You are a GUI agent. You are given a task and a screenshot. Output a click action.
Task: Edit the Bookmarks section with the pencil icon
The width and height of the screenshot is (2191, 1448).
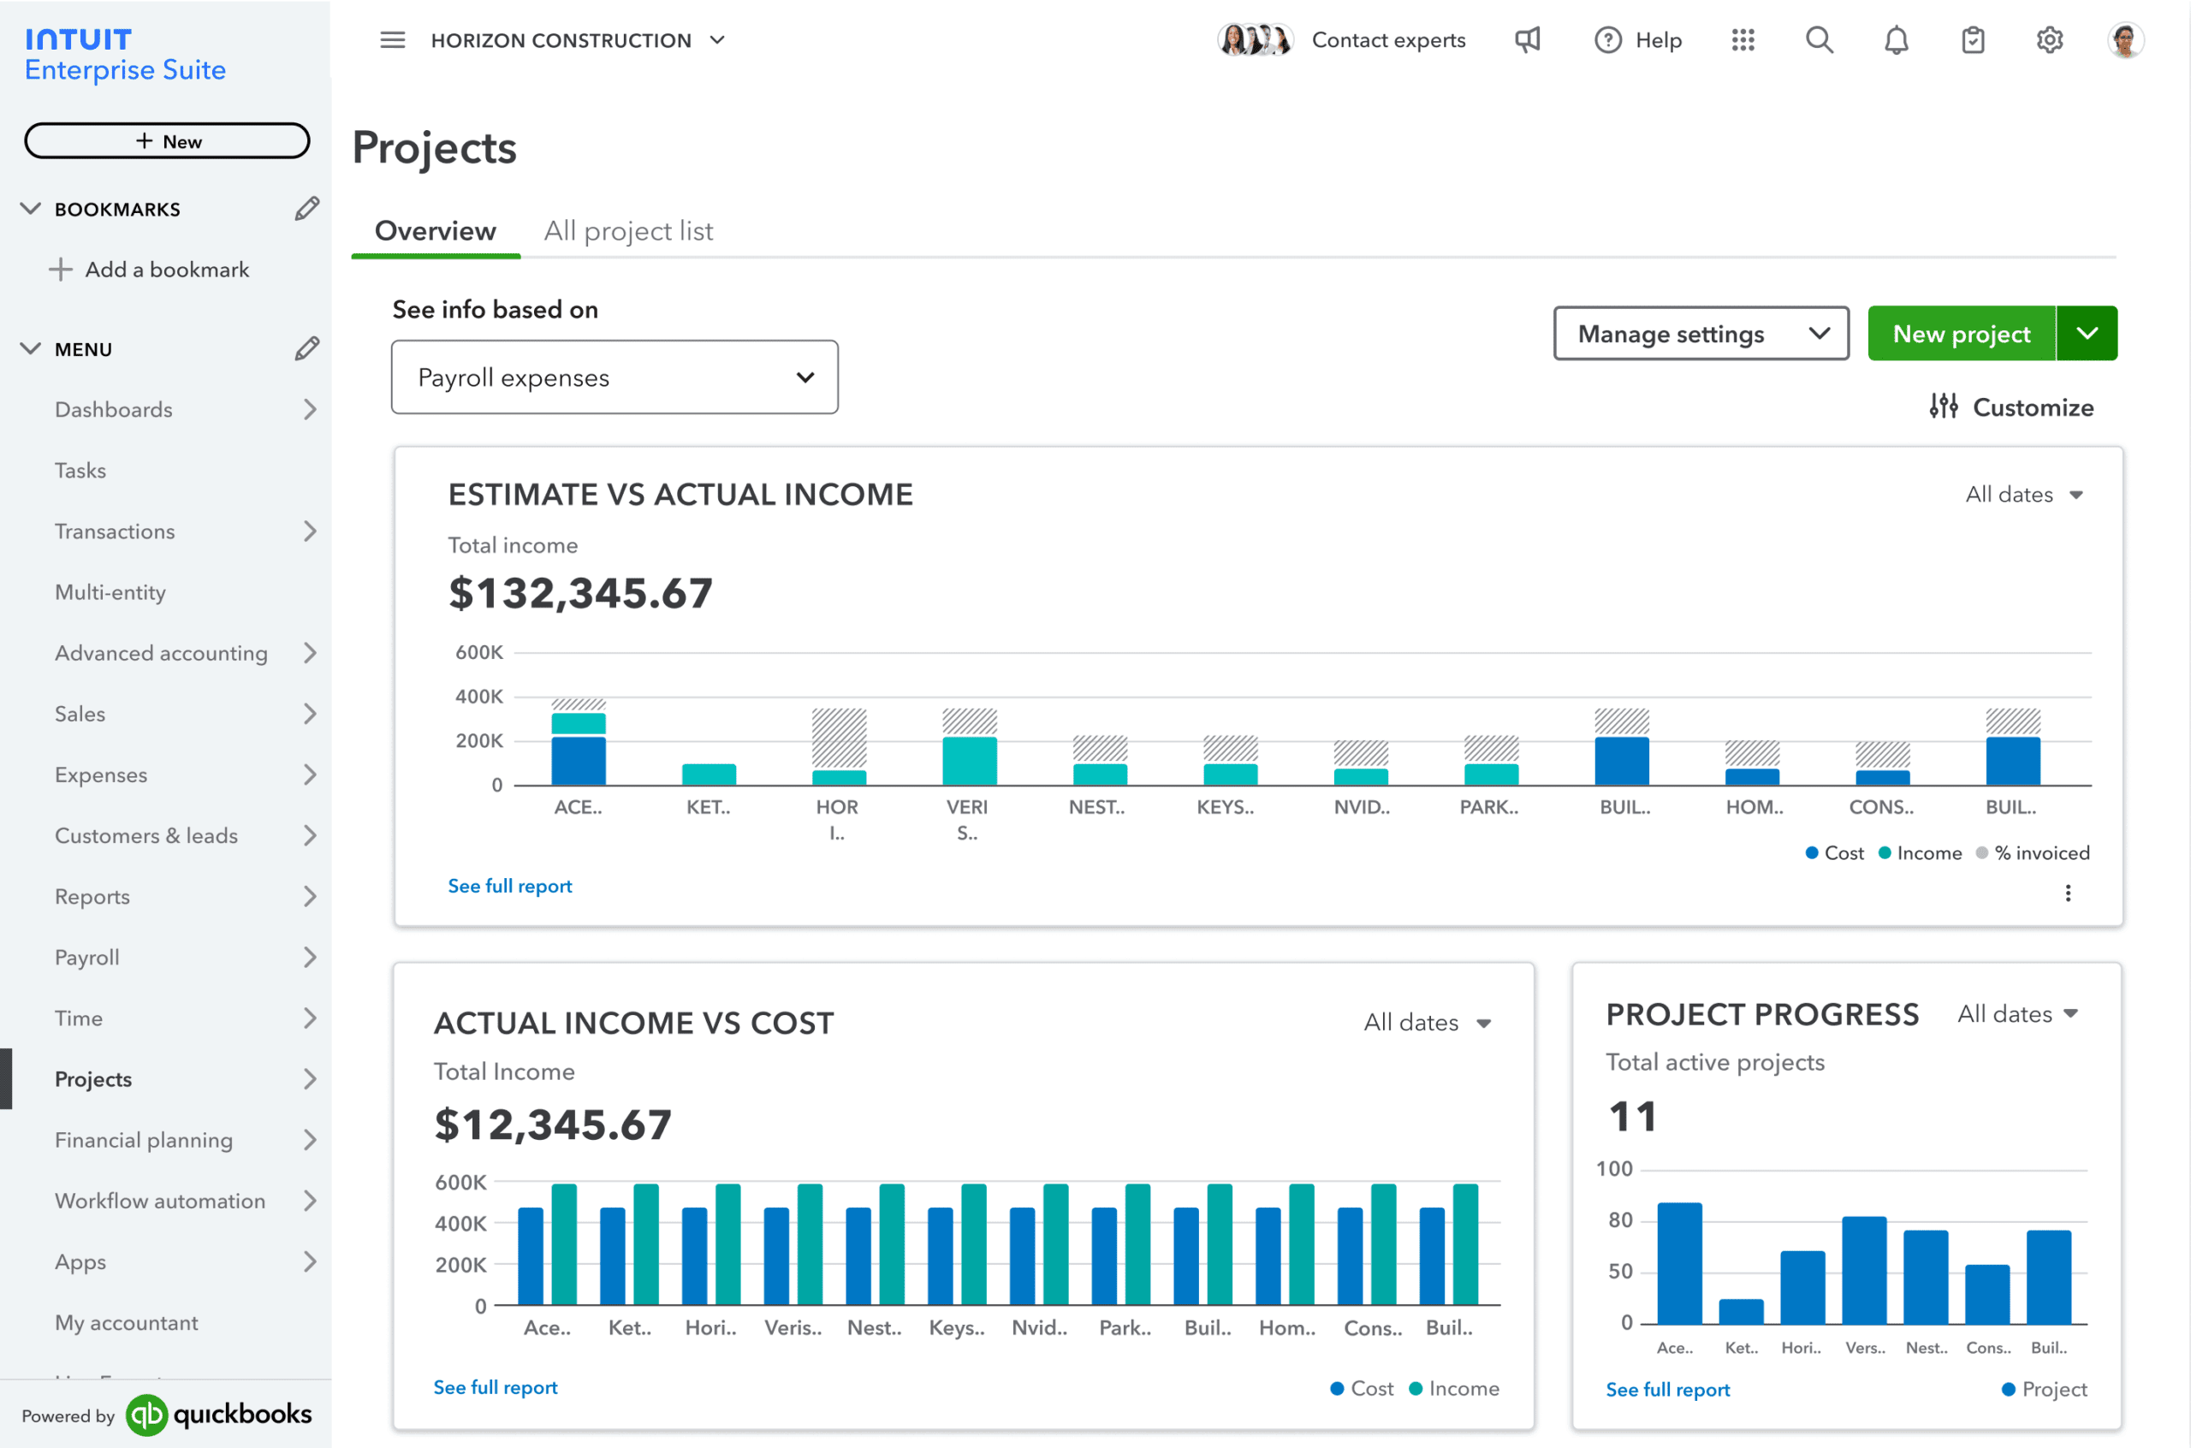coord(306,209)
